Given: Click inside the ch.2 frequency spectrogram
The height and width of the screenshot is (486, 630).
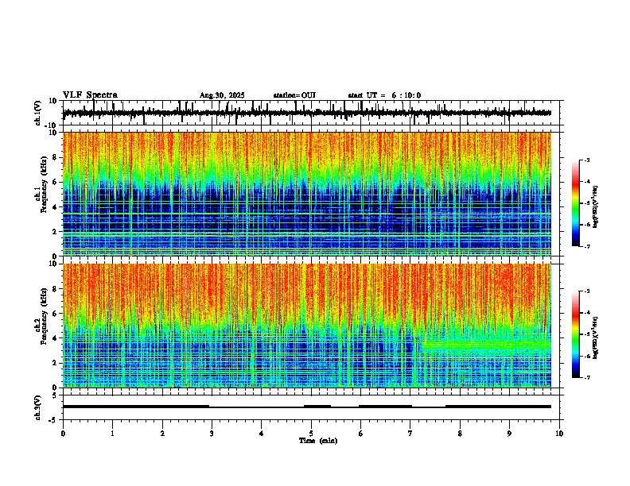Looking at the screenshot, I should [307, 326].
